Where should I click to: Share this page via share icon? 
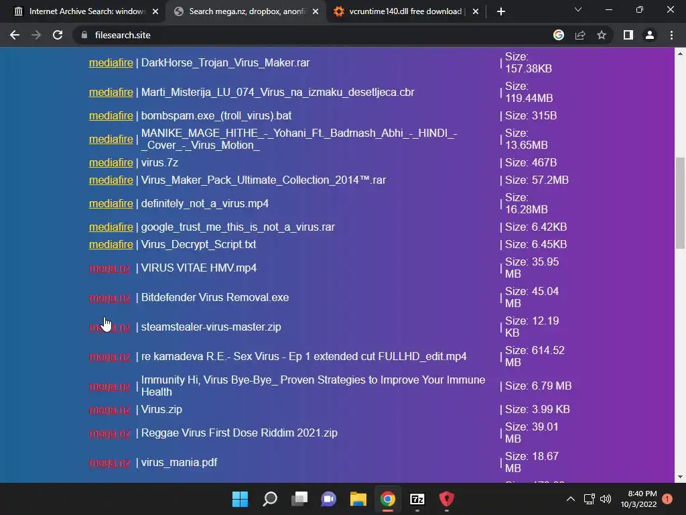580,35
